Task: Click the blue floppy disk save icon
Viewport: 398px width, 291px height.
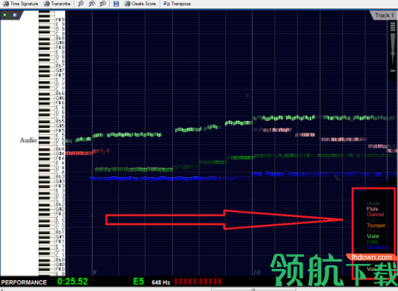Action: tap(116, 4)
